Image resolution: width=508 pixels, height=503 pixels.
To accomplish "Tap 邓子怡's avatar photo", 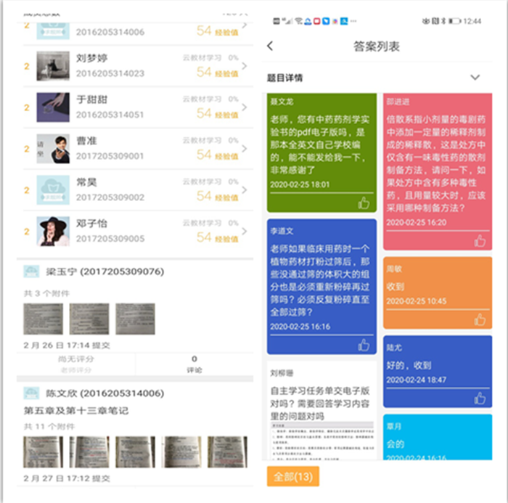I will [53, 231].
